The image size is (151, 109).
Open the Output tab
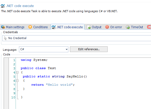tap(94, 27)
